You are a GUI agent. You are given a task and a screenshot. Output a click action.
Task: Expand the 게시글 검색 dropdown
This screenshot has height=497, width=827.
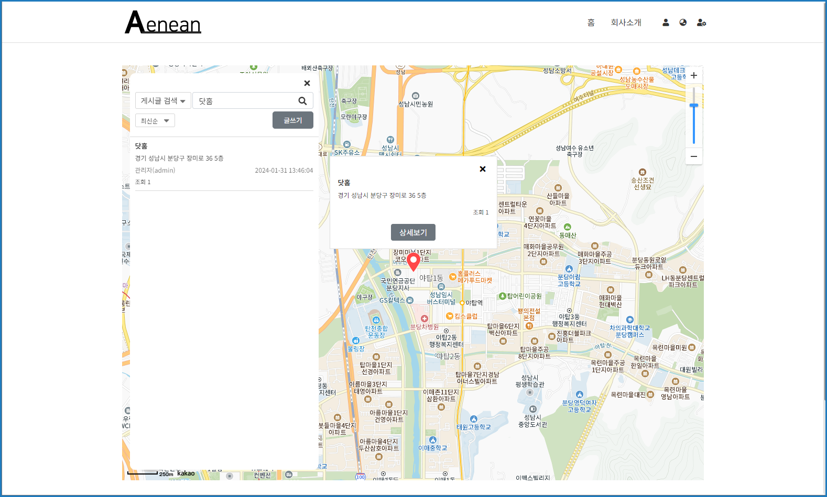[x=163, y=101]
